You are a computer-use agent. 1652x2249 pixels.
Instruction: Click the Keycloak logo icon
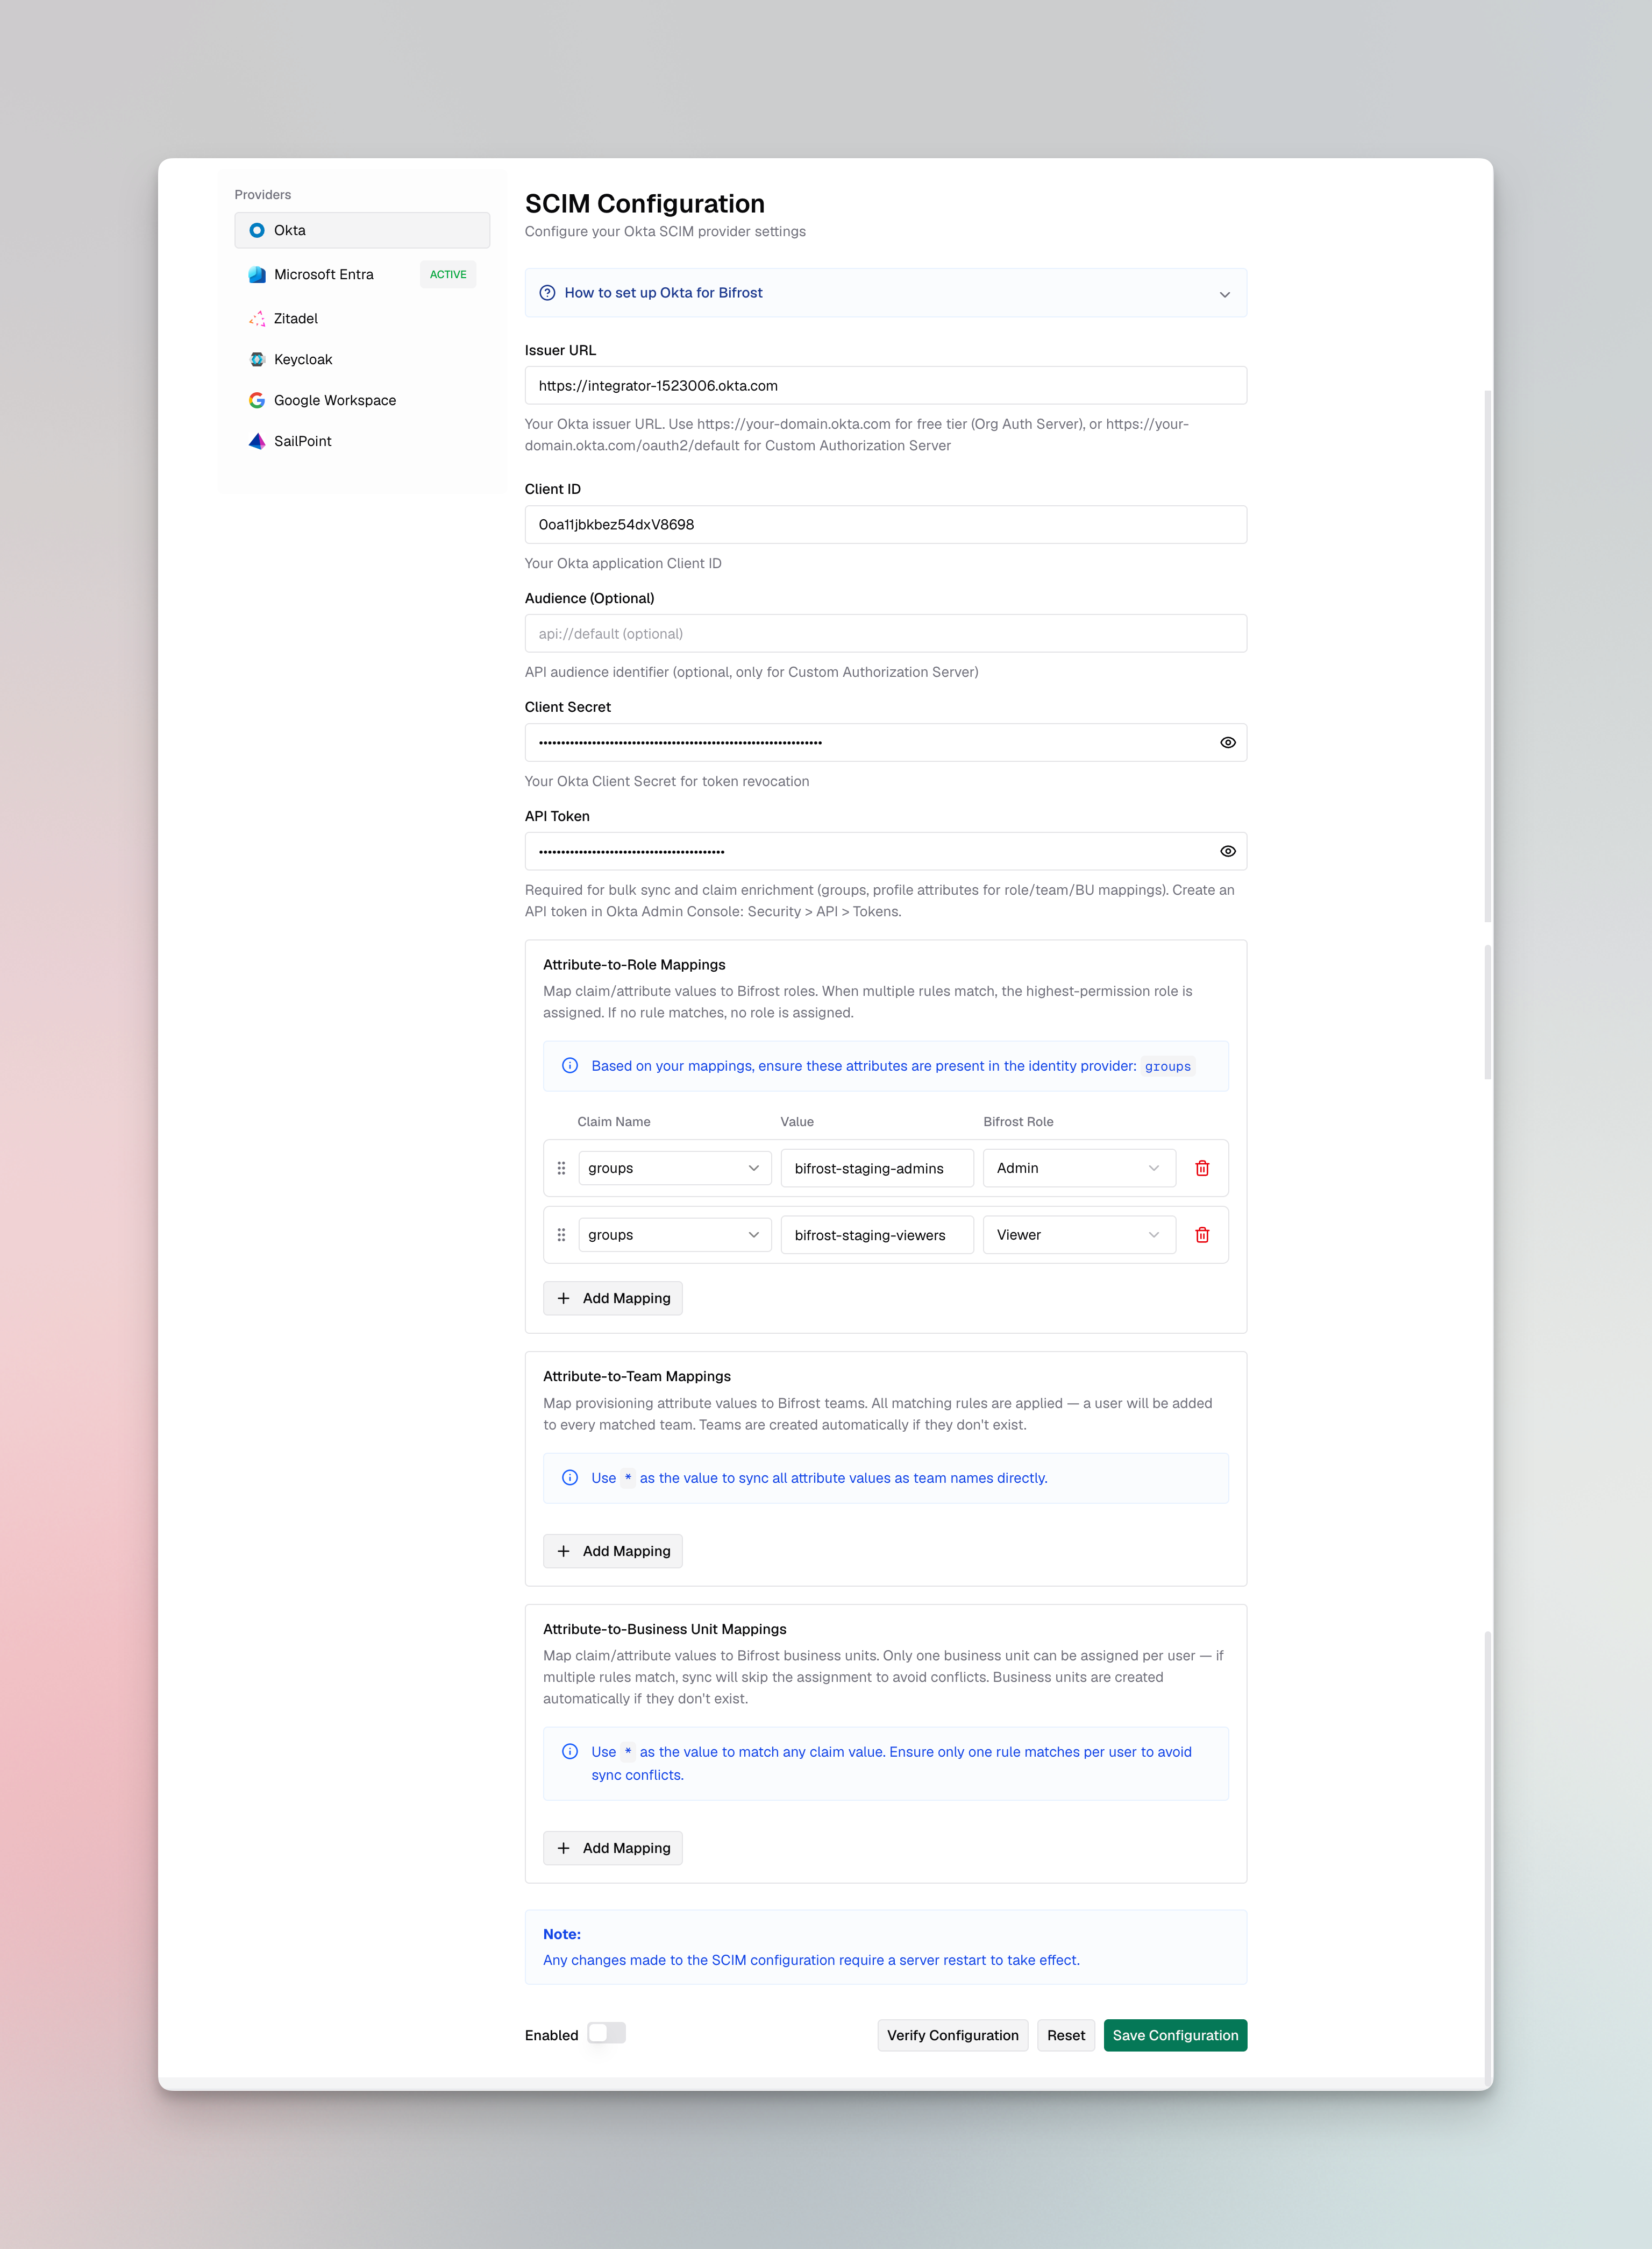click(x=257, y=359)
